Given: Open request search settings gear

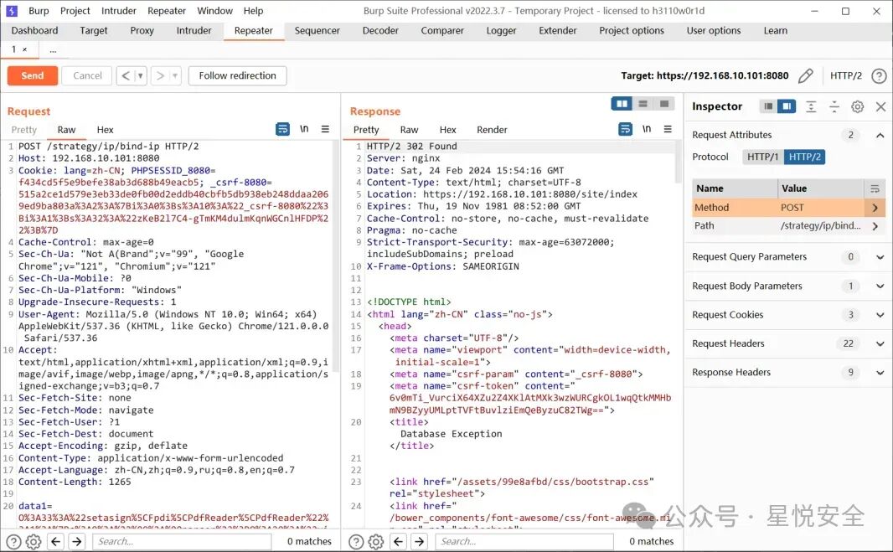Looking at the screenshot, I should [x=34, y=542].
